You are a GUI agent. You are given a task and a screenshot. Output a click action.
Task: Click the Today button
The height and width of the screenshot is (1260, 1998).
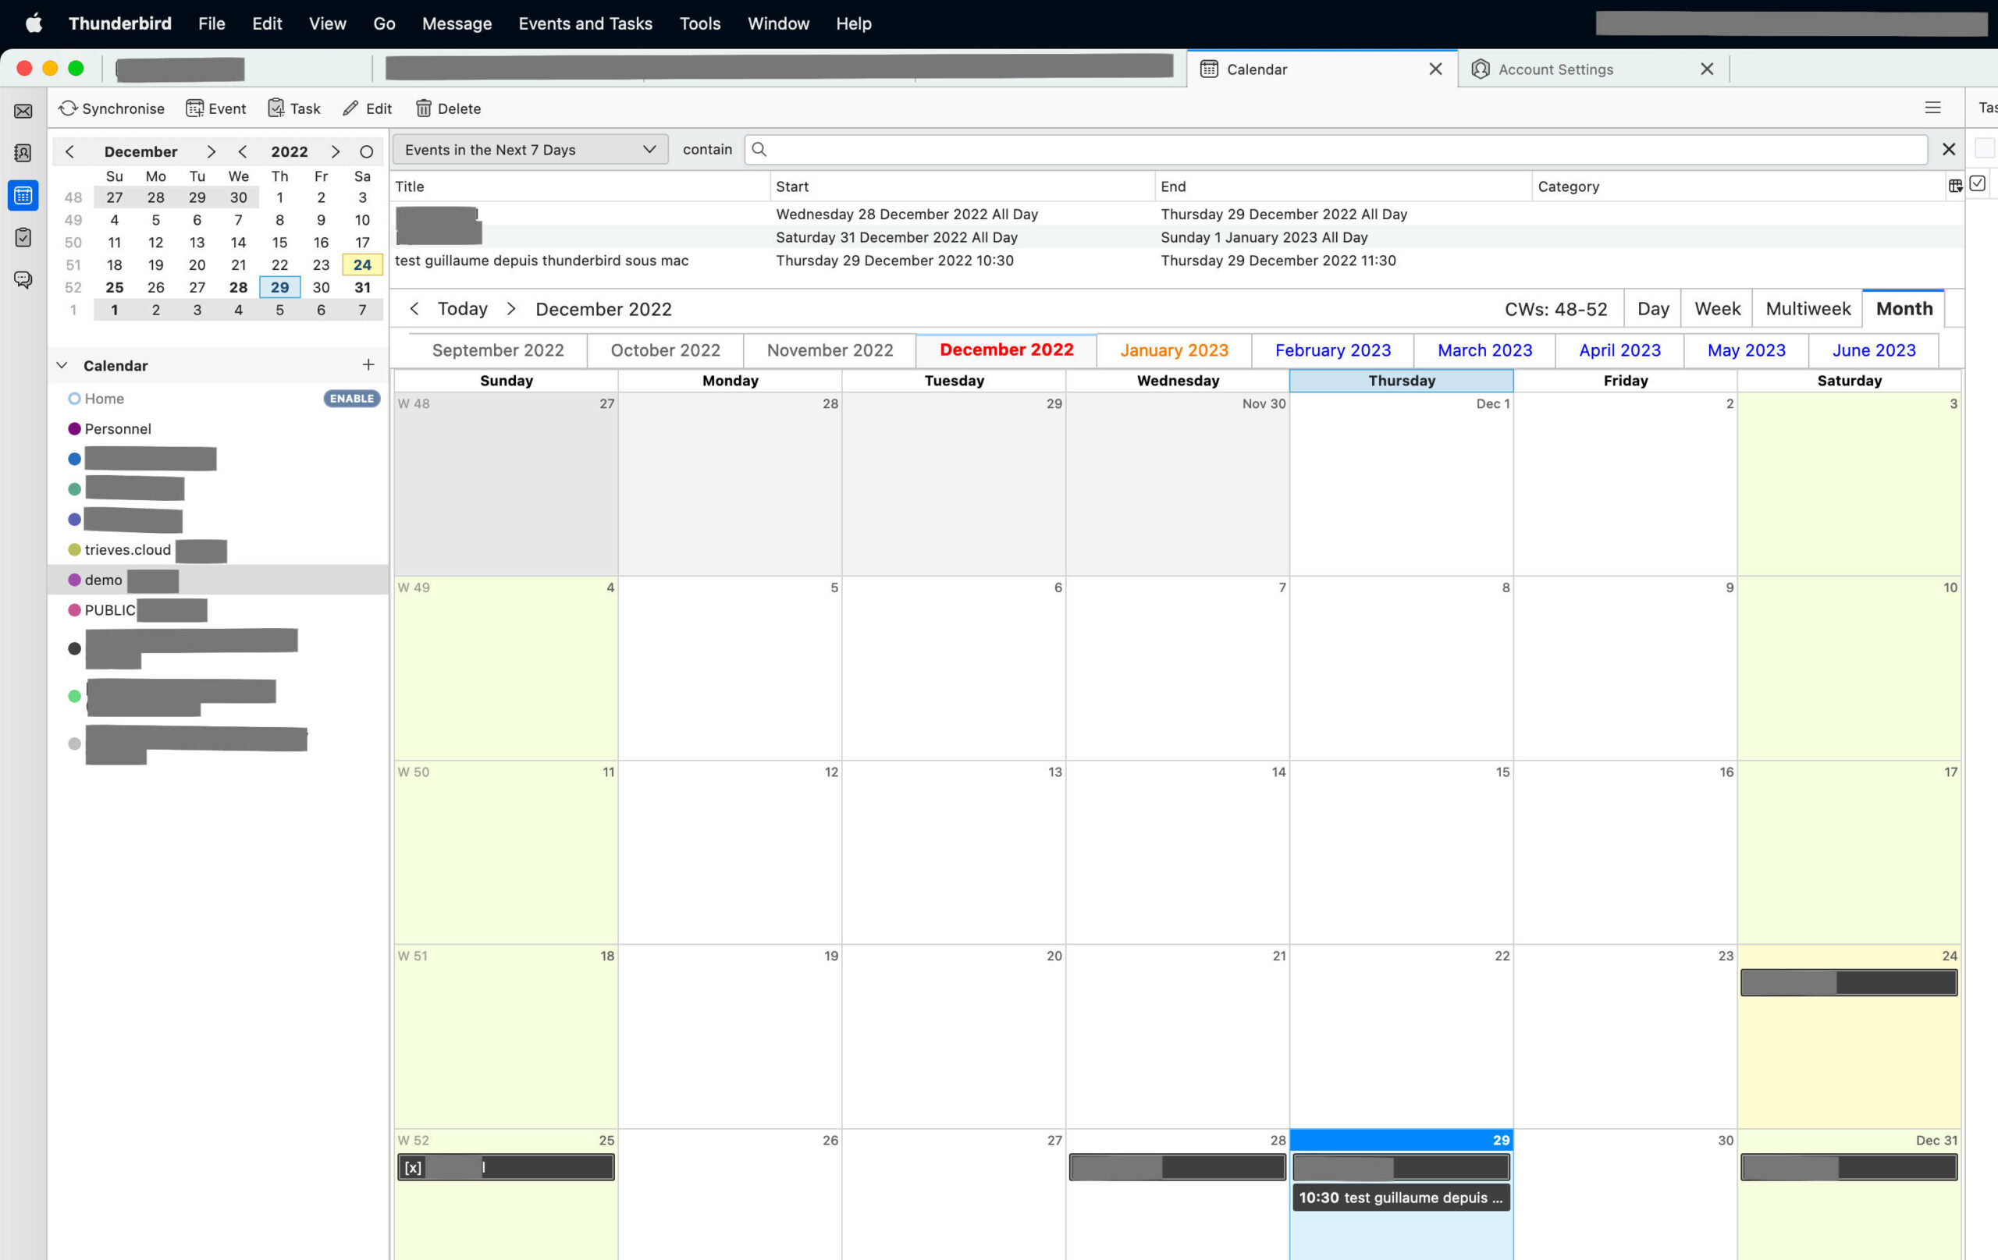tap(462, 309)
